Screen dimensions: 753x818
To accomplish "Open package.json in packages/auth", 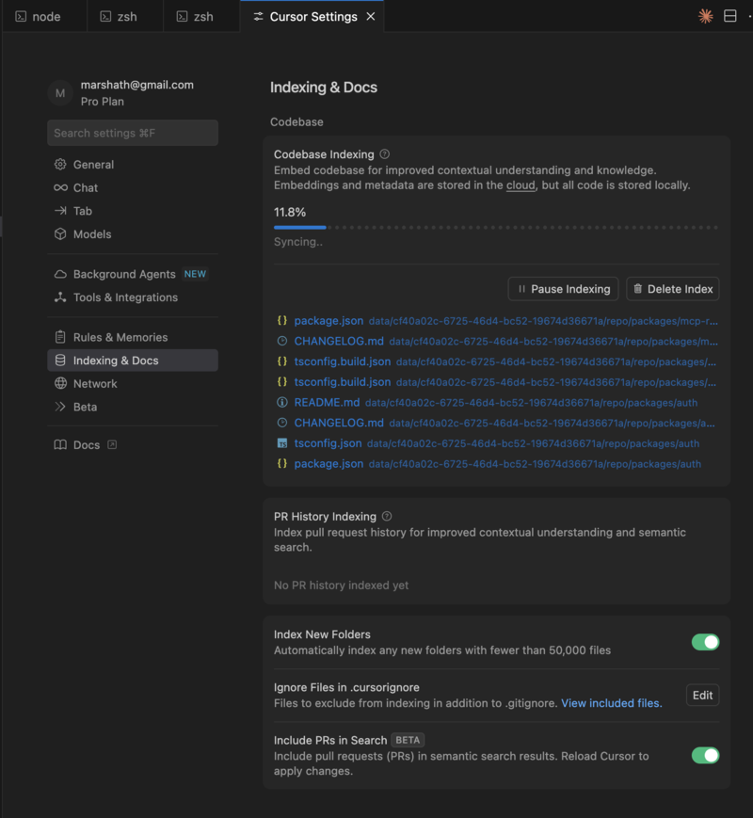I will (x=489, y=464).
